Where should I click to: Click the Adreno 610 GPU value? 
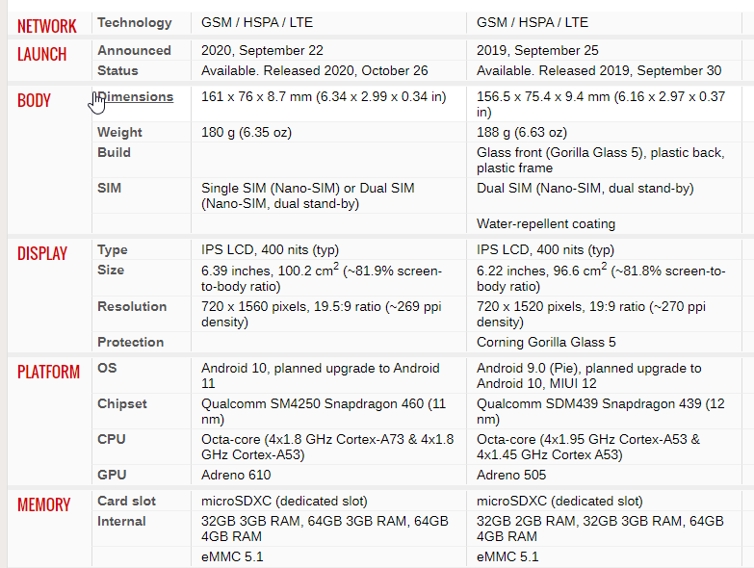coord(236,475)
